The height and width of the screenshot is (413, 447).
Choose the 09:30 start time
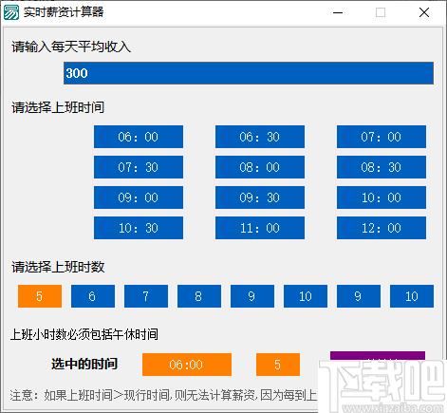click(260, 197)
